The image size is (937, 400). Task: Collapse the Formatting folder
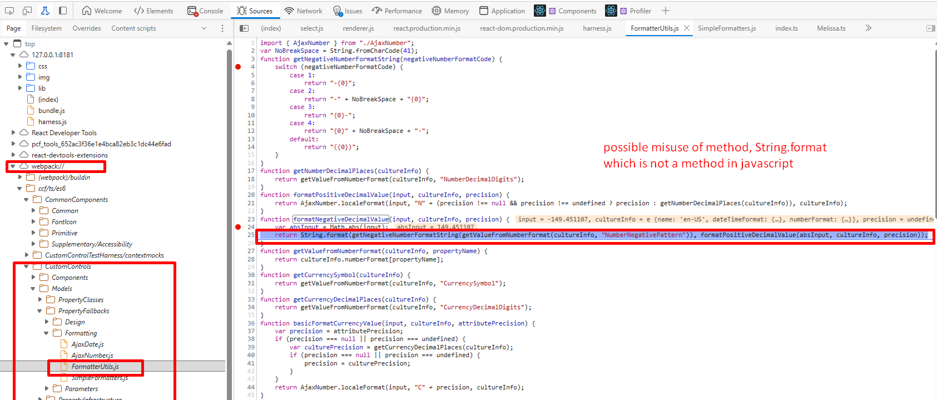tap(46, 333)
